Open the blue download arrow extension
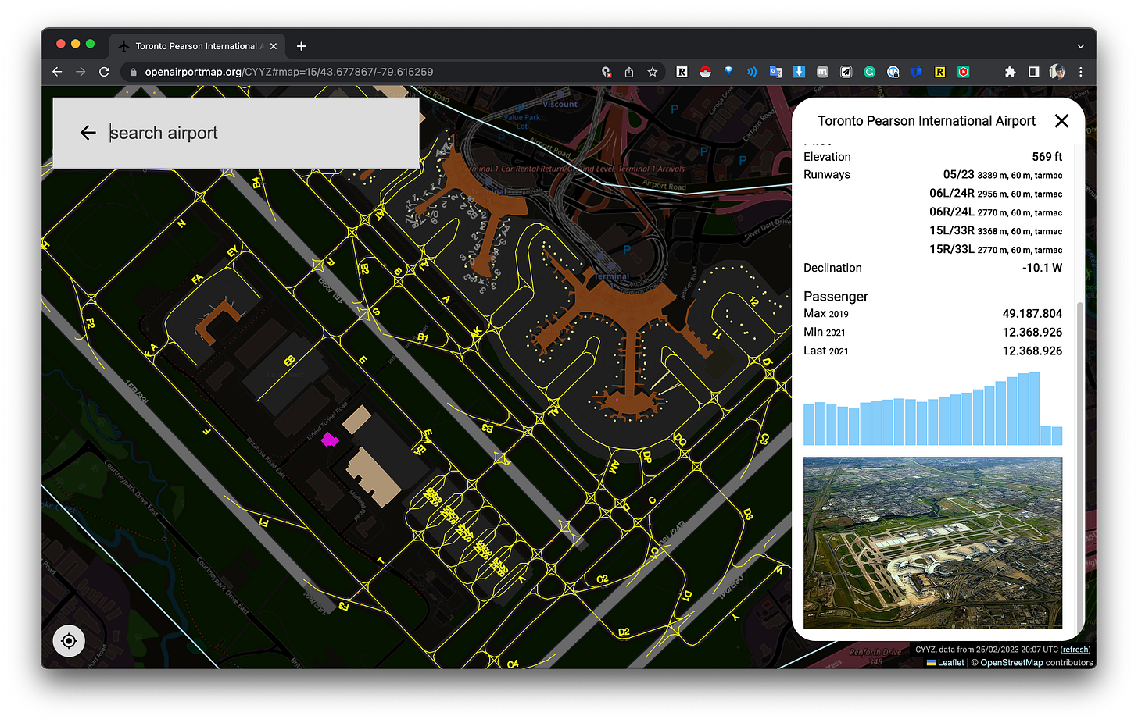 (x=799, y=72)
